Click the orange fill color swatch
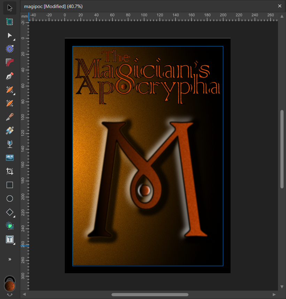Viewport: 286px width, 299px height. (x=10, y=286)
